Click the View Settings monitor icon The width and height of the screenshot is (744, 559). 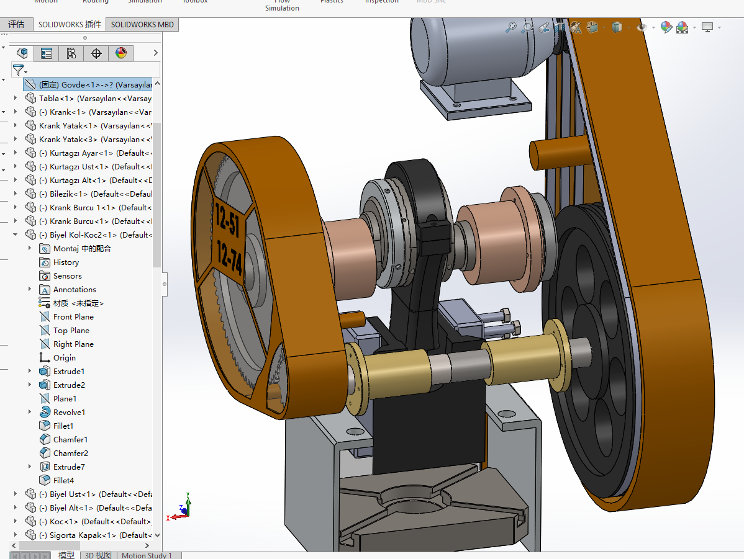(x=707, y=27)
